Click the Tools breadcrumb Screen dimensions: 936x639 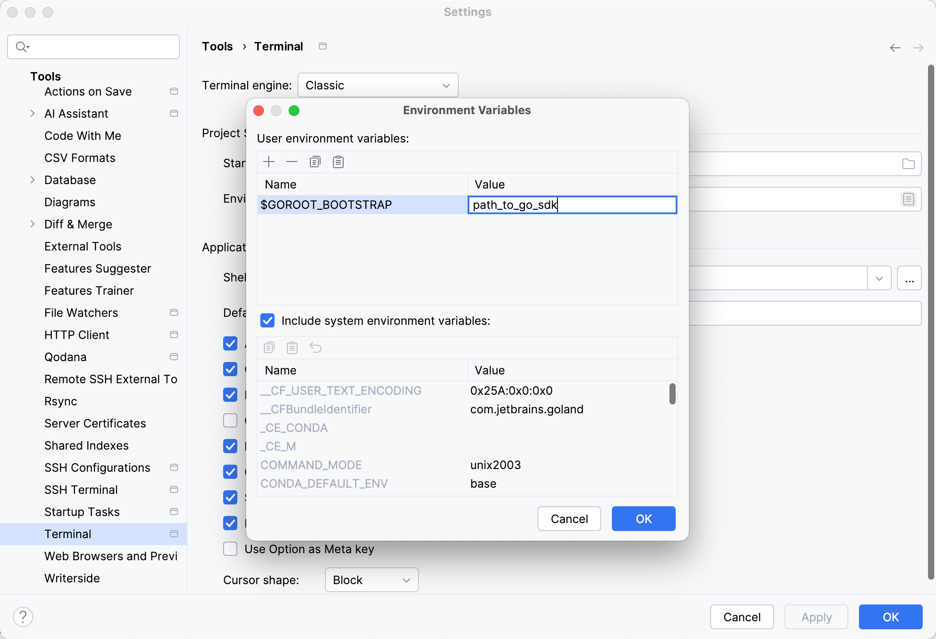[x=217, y=46]
